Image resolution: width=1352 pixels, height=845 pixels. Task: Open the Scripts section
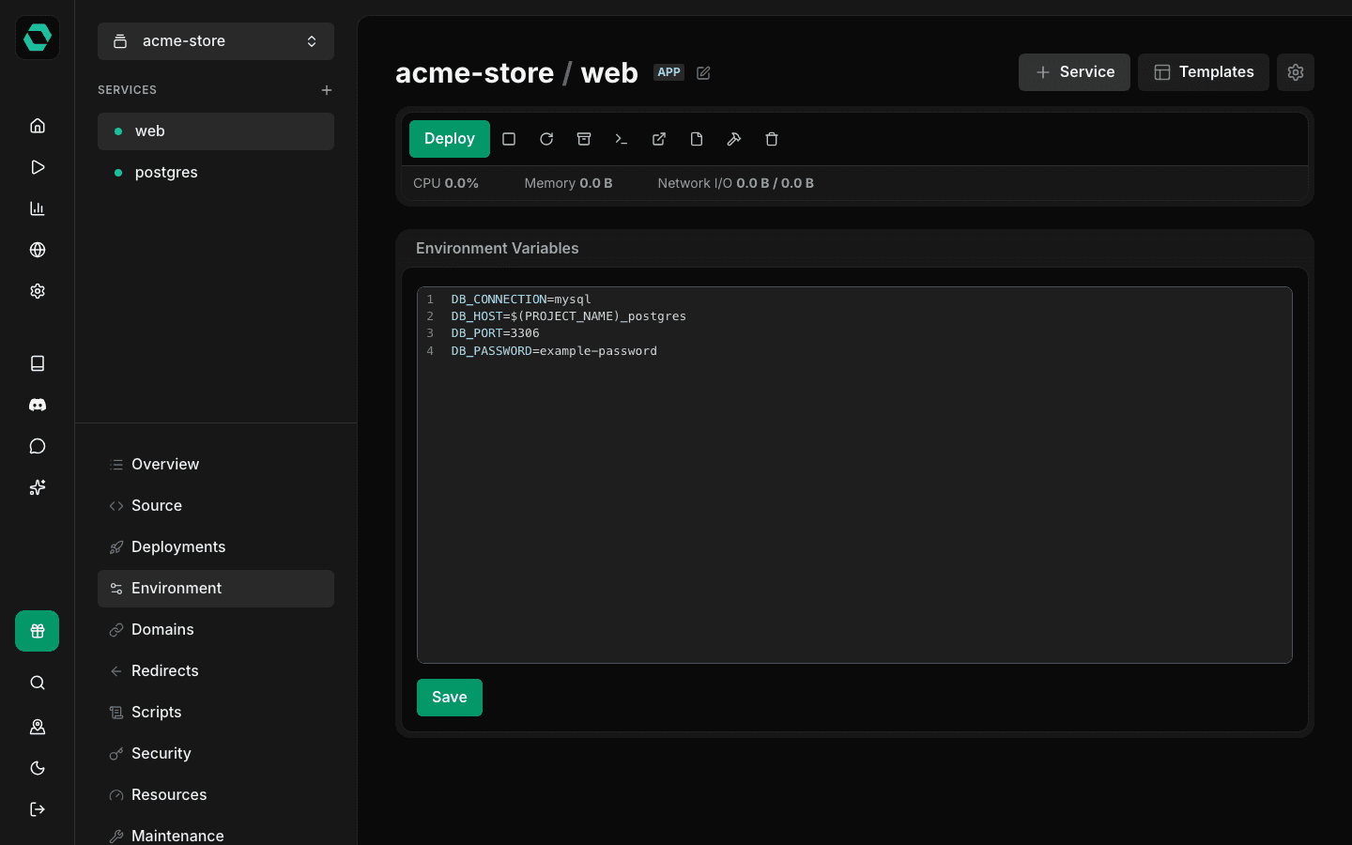pos(216,713)
